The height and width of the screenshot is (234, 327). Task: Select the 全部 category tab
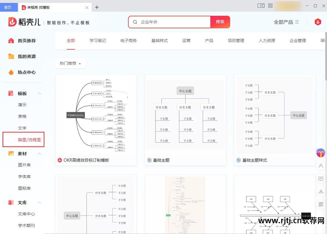click(71, 41)
